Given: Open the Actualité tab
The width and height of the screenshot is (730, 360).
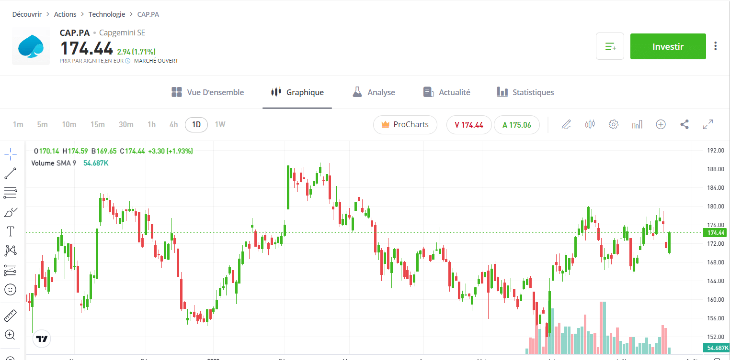Looking at the screenshot, I should (x=447, y=92).
